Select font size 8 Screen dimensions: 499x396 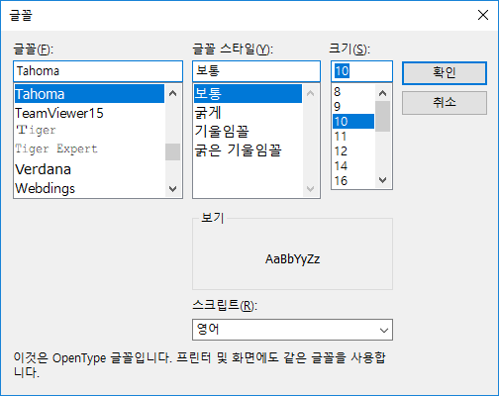(x=353, y=92)
